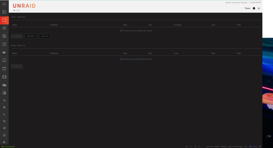Click the first temperature sensor icon in footer
The height and width of the screenshot is (148, 273).
click(187, 147)
